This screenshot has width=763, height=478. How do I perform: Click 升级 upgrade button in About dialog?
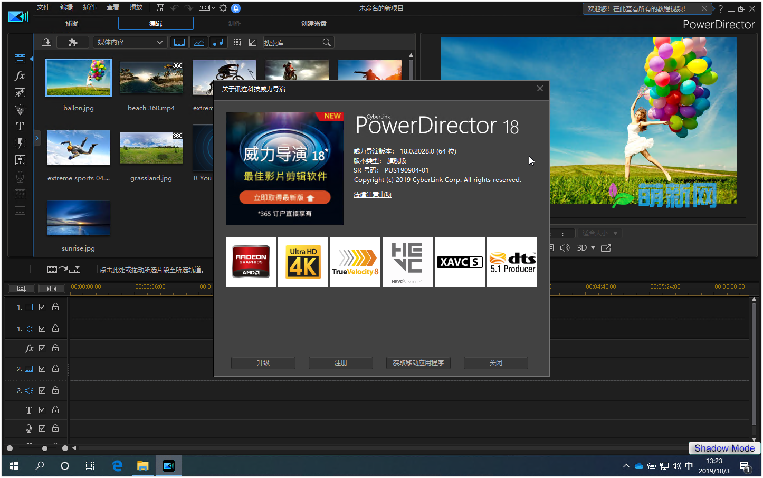pos(263,363)
